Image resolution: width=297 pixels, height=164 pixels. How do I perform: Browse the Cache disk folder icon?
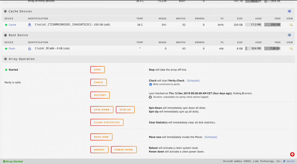click(291, 25)
